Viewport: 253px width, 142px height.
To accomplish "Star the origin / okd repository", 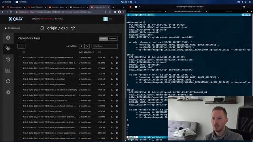I will [73, 28].
